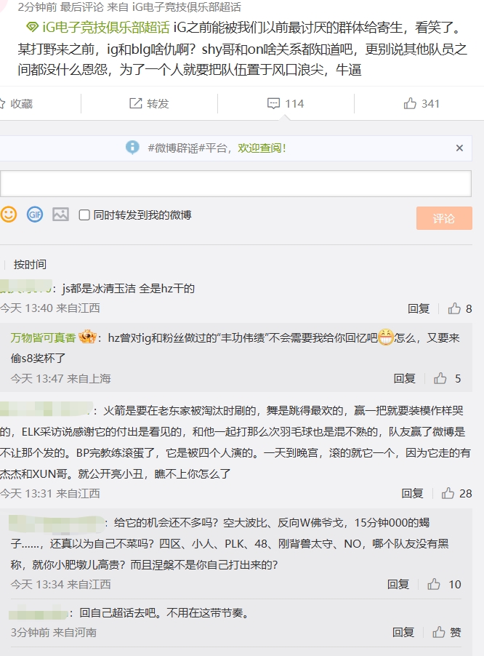Screen dimensions: 484x656
Task: Like the comment with 28 likes
Action: (x=457, y=494)
